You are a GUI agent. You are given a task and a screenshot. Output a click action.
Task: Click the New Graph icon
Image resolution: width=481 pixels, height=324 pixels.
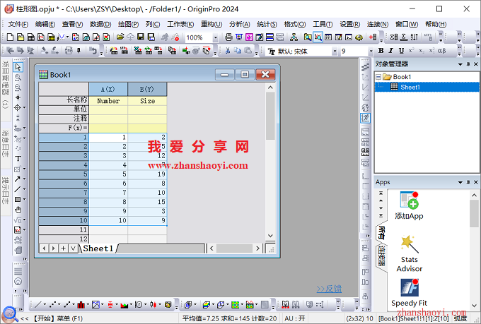(x=41, y=37)
